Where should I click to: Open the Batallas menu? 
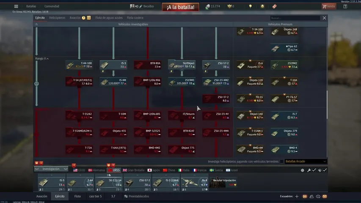point(31,6)
